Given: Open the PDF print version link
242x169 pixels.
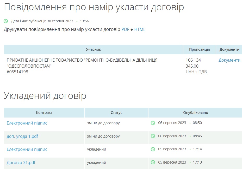Looking at the screenshot, I should 125,29.
